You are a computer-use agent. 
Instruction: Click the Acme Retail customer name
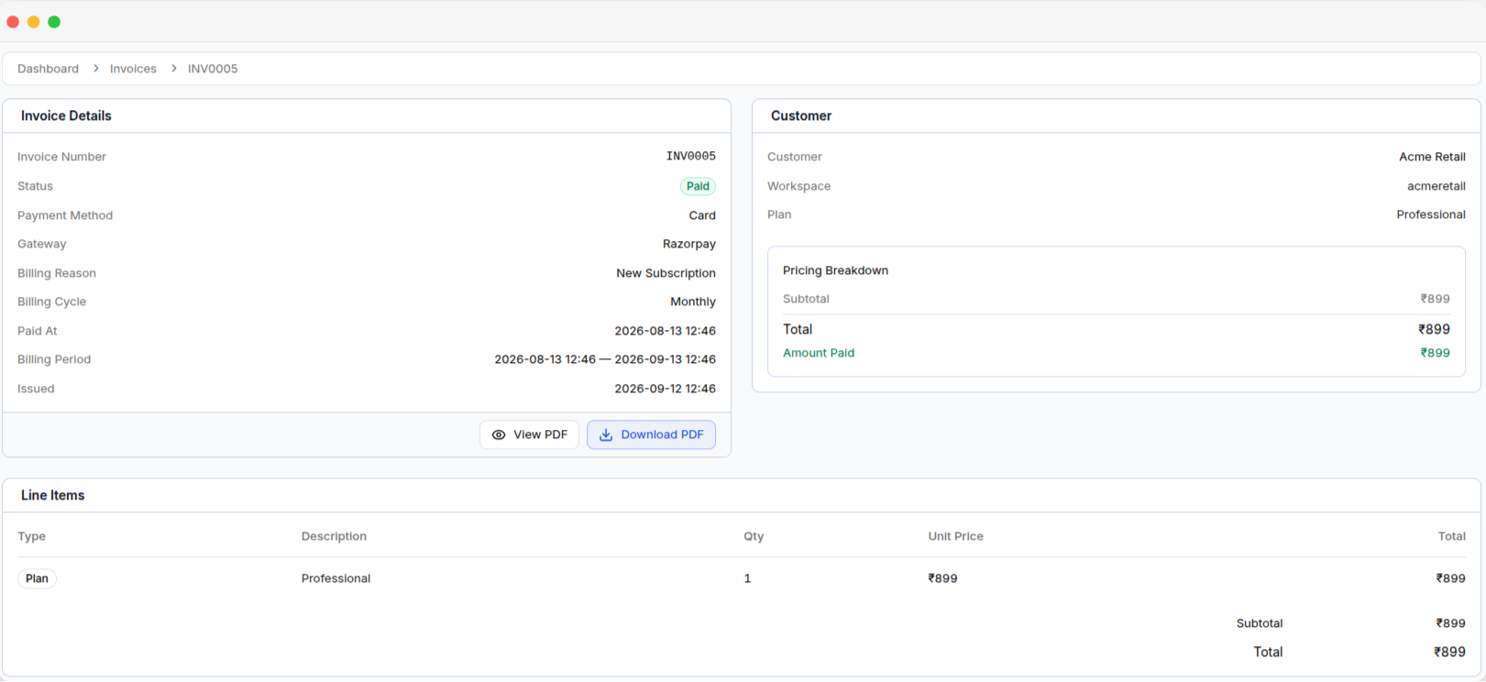click(1432, 157)
